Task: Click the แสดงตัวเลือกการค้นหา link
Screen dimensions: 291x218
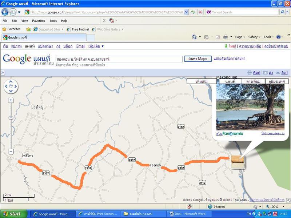Action: coord(230,58)
